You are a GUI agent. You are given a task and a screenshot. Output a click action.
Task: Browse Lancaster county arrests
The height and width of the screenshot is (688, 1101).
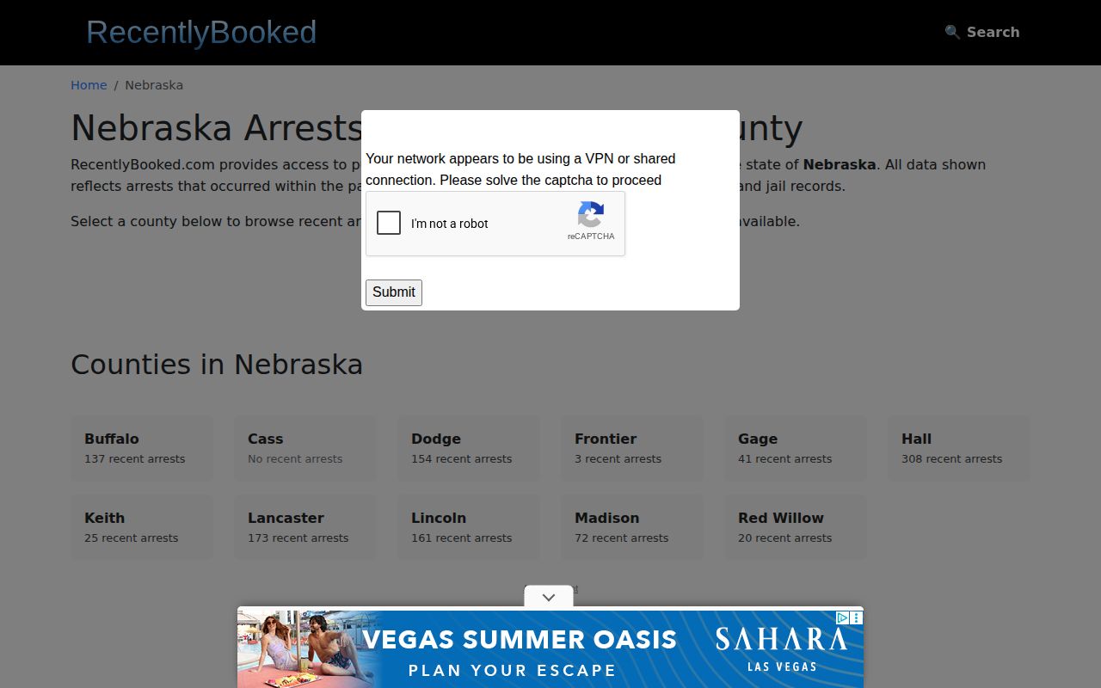(305, 527)
